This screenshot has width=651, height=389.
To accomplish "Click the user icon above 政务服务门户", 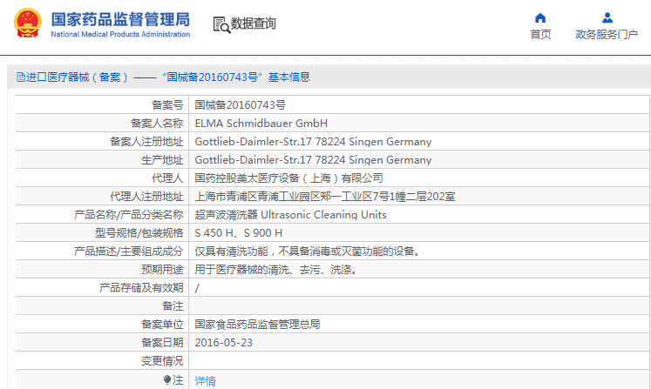I will [x=607, y=17].
